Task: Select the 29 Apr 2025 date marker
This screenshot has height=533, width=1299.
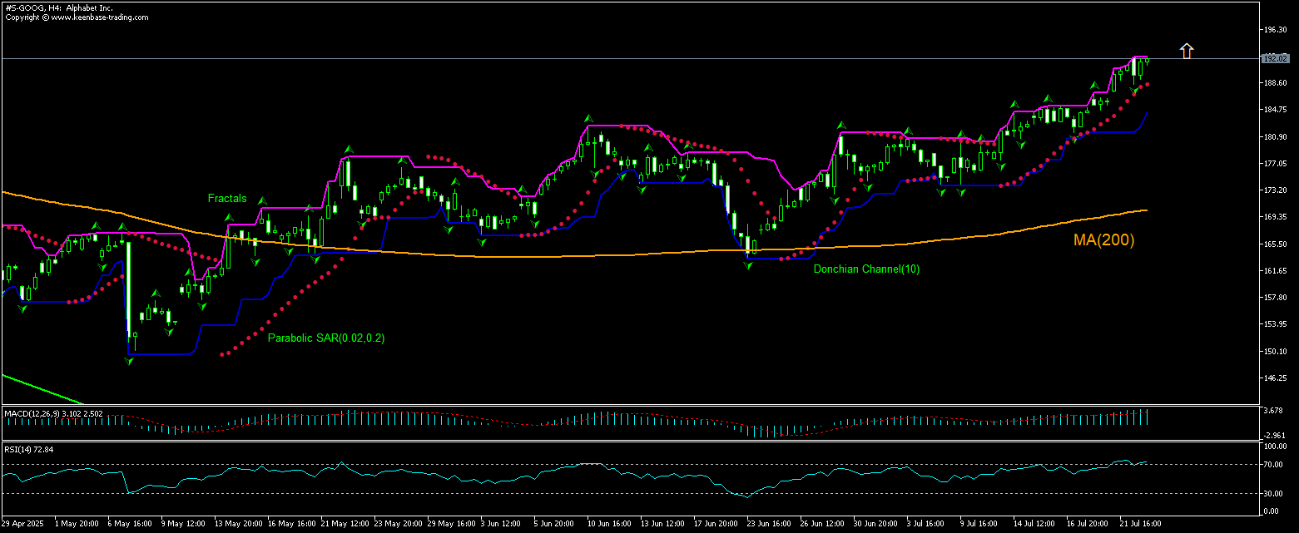Action: coord(21,525)
